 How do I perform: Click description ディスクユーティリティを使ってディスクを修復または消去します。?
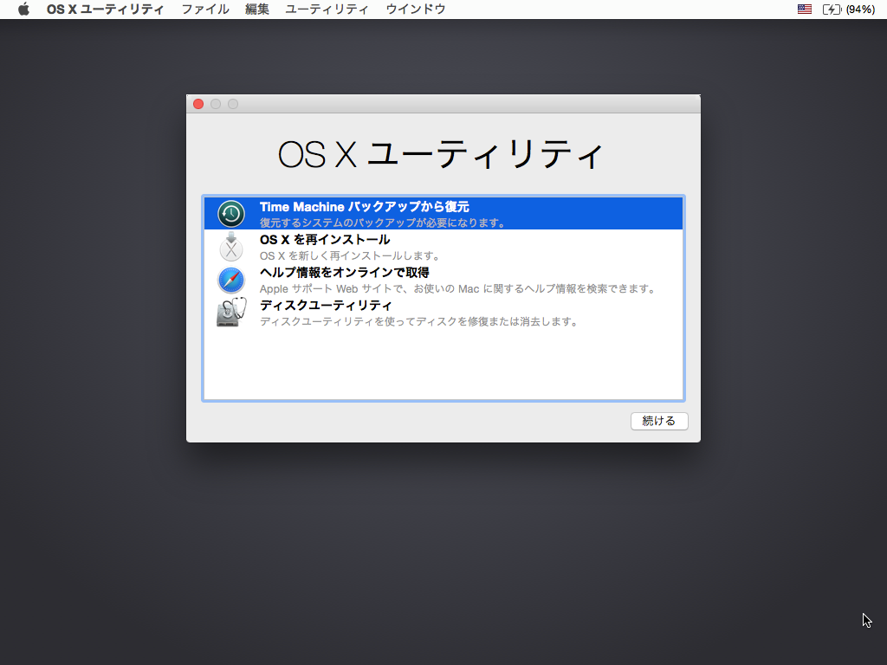coord(419,321)
